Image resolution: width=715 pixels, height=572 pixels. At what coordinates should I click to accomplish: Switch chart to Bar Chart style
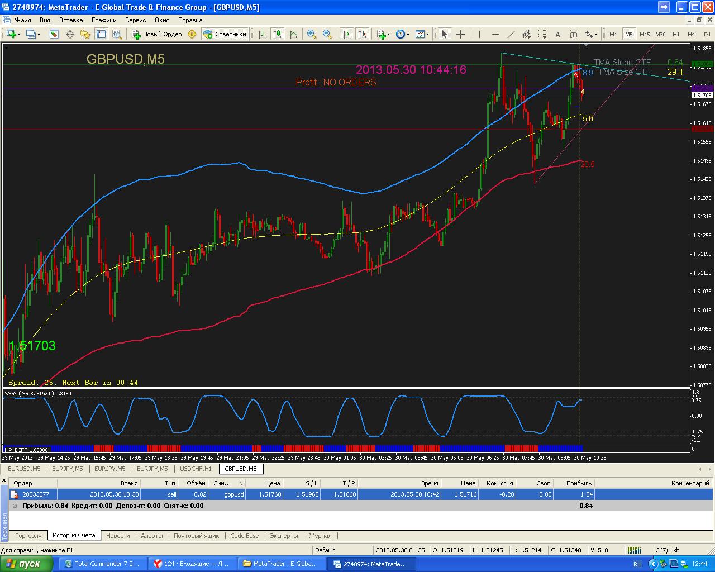(x=261, y=34)
